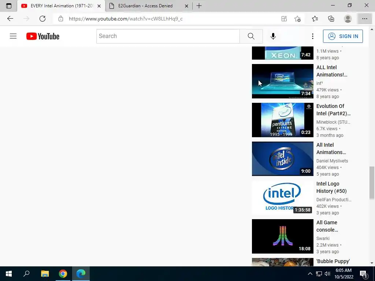Image resolution: width=375 pixels, height=281 pixels.
Task: Go to the YouTube home logo
Action: [43, 36]
